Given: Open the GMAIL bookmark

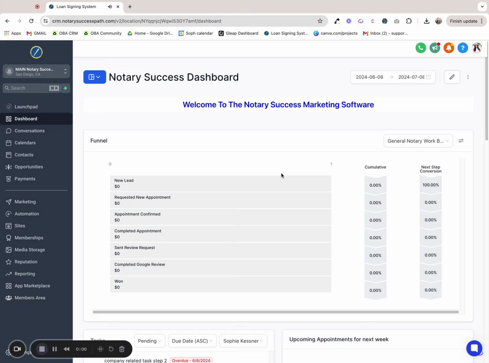Looking at the screenshot, I should pyautogui.click(x=37, y=33).
